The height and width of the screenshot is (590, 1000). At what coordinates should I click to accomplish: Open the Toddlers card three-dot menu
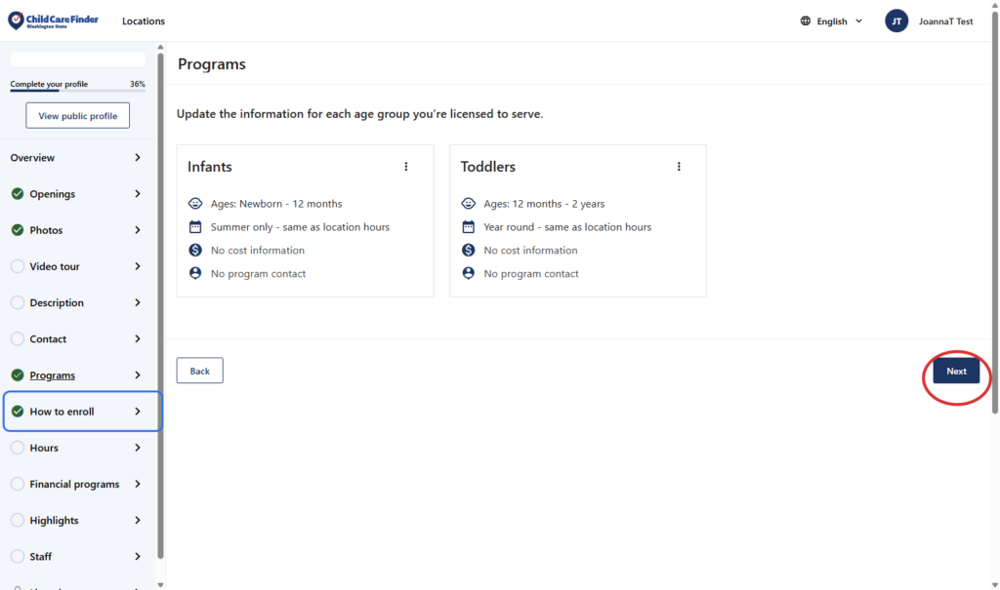pos(679,167)
